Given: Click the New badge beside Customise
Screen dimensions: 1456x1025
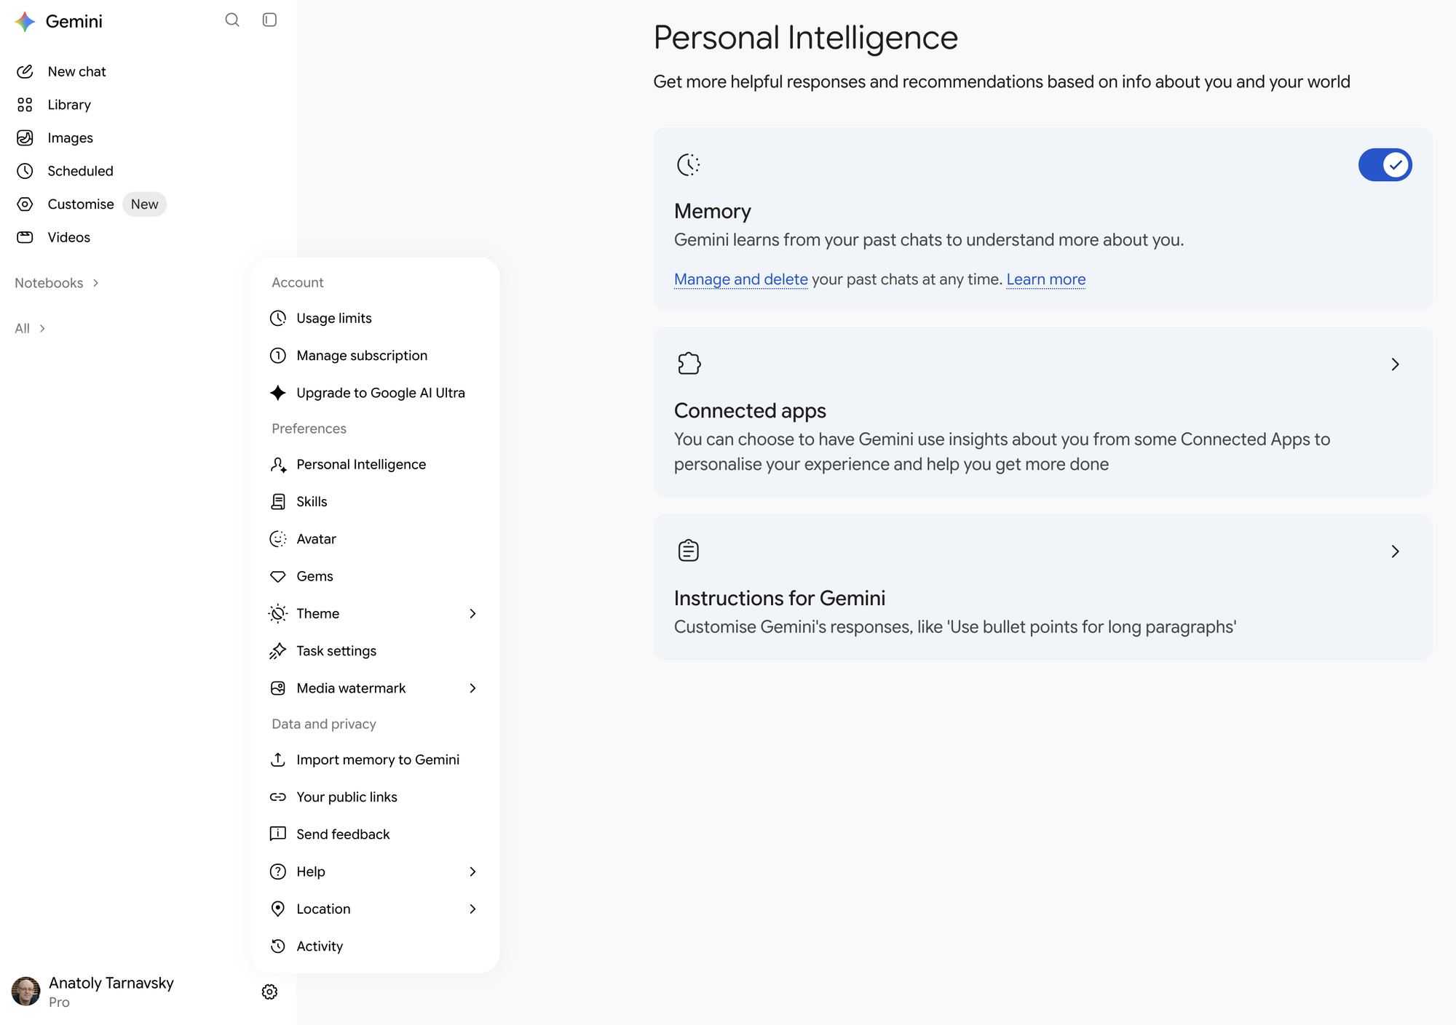Looking at the screenshot, I should coord(144,204).
